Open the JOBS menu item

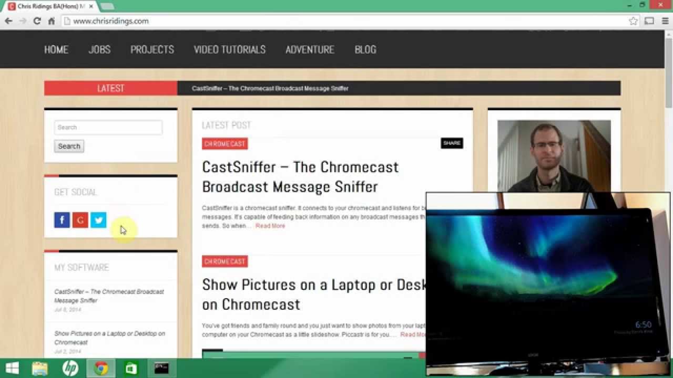(99, 49)
